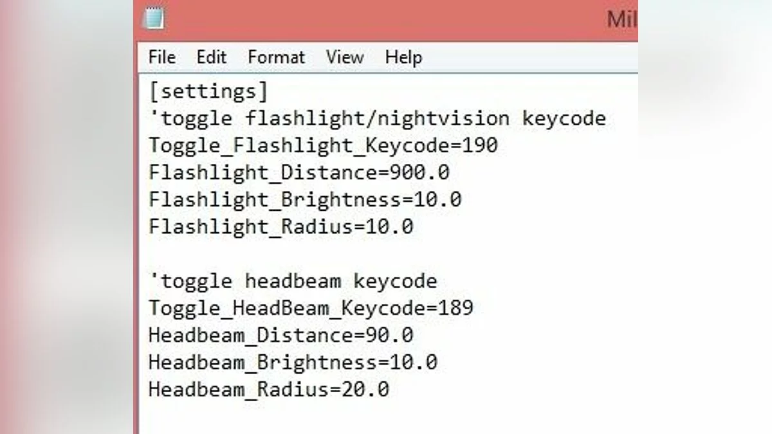Click the Flashlight_Radius=10.0 line
The width and height of the screenshot is (772, 434).
tap(280, 226)
